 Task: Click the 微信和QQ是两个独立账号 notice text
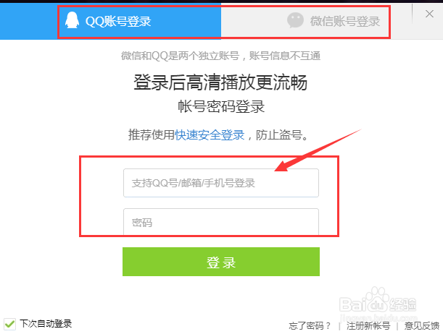click(x=181, y=56)
